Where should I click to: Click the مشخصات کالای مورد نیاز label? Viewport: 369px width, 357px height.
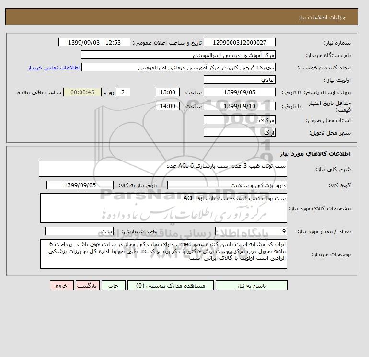click(x=320, y=208)
